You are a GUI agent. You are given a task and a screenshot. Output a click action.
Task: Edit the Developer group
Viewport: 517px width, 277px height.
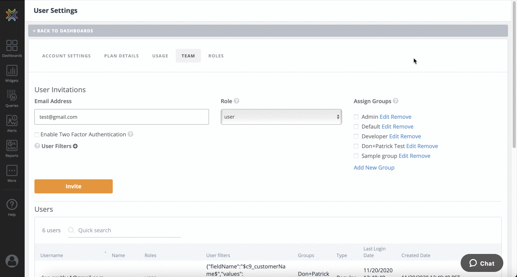(394, 136)
